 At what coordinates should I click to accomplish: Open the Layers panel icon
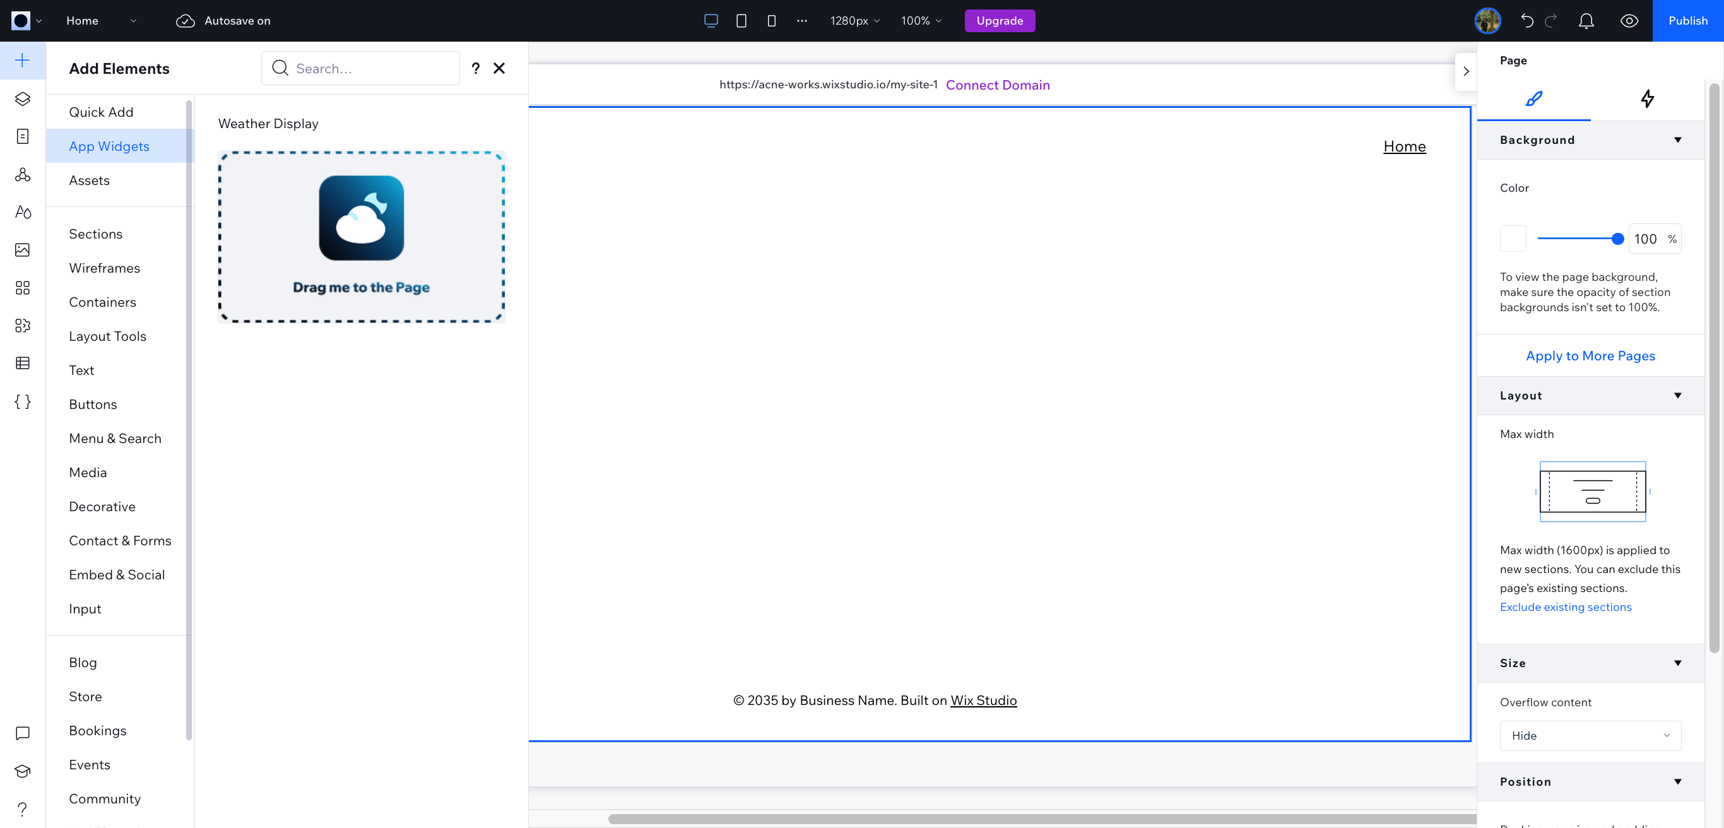click(22, 99)
